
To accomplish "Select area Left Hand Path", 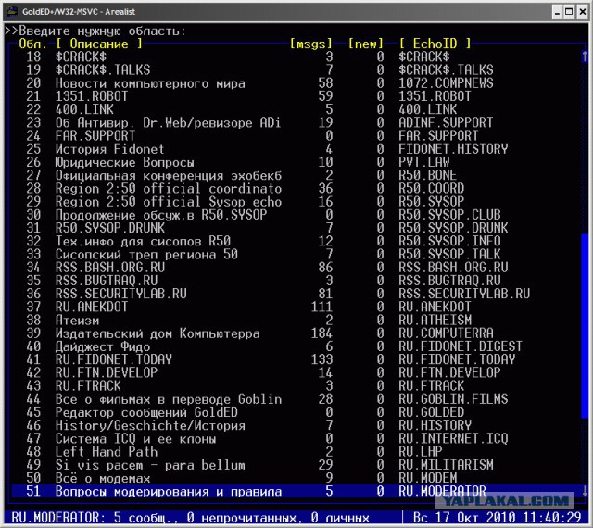I will [x=296, y=452].
